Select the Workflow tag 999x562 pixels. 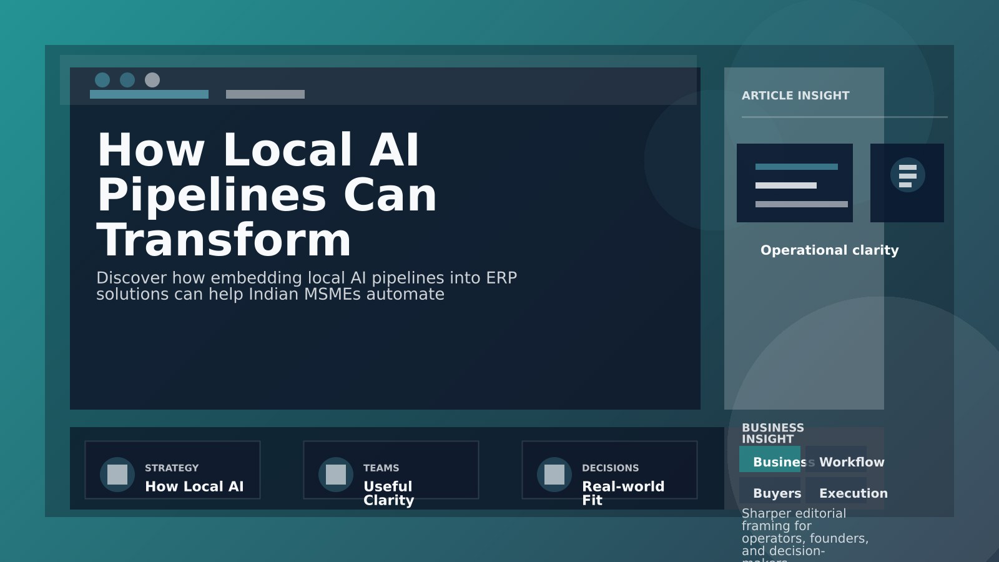(x=836, y=459)
